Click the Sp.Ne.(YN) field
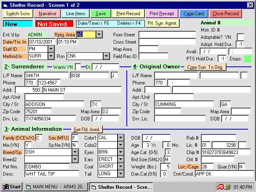256x192 pixels. coord(75,145)
